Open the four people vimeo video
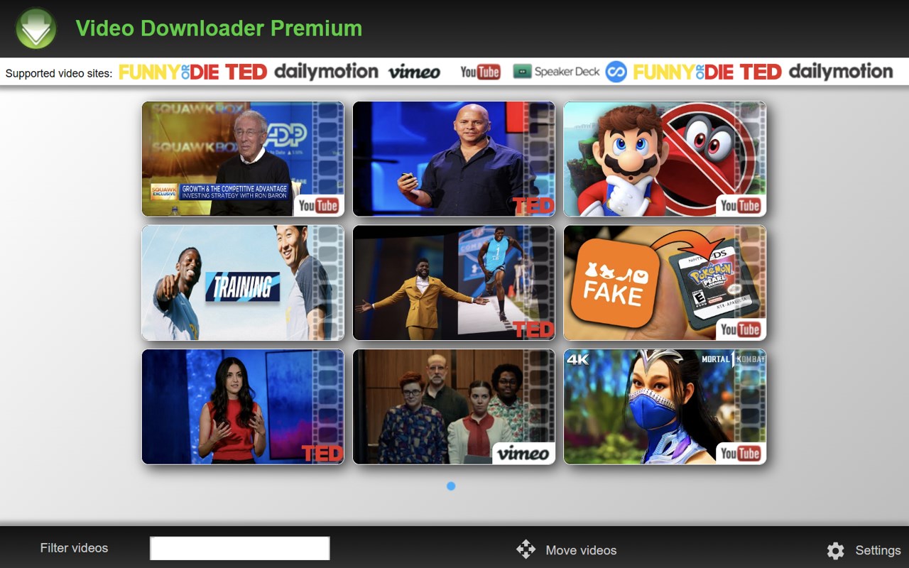Viewport: 909px width, 568px height. (454, 407)
